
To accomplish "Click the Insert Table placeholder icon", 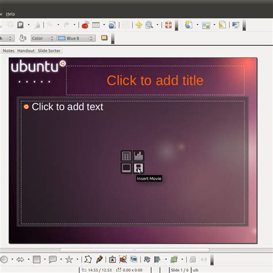I will 126,156.
